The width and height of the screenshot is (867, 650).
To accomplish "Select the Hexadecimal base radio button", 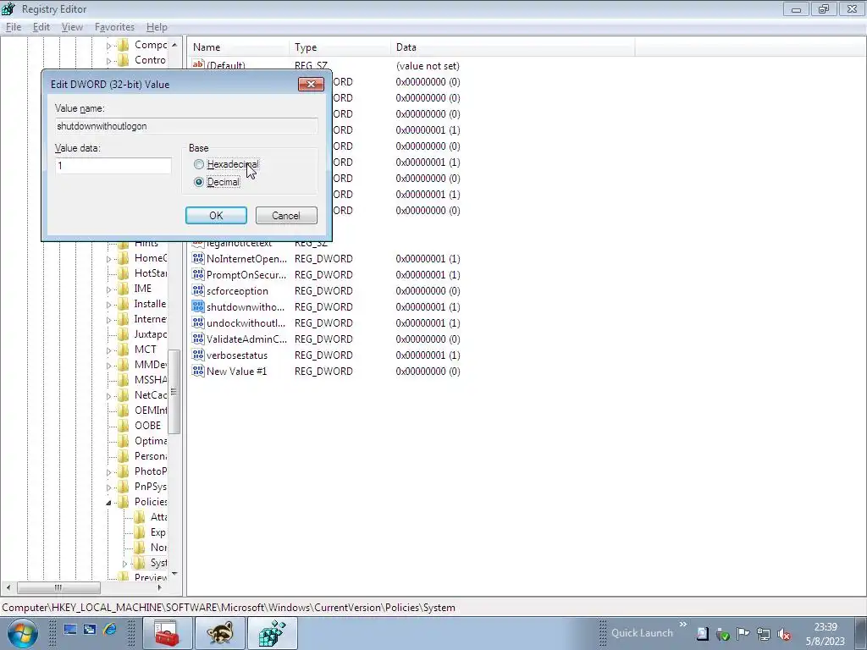I will click(198, 164).
